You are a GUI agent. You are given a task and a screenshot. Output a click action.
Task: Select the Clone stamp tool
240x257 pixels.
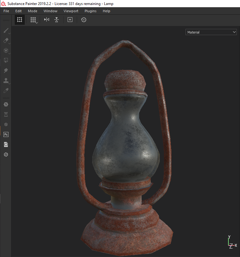[x=6, y=81]
